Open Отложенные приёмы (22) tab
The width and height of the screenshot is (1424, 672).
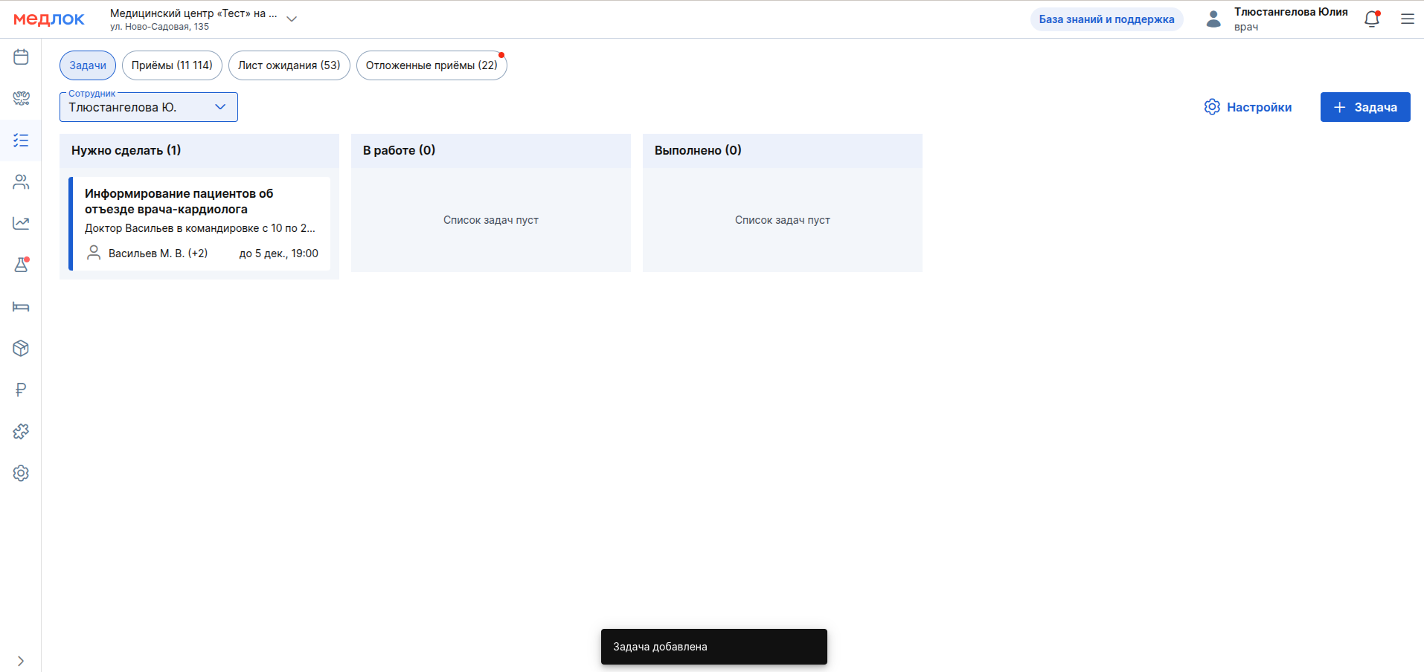pos(432,65)
